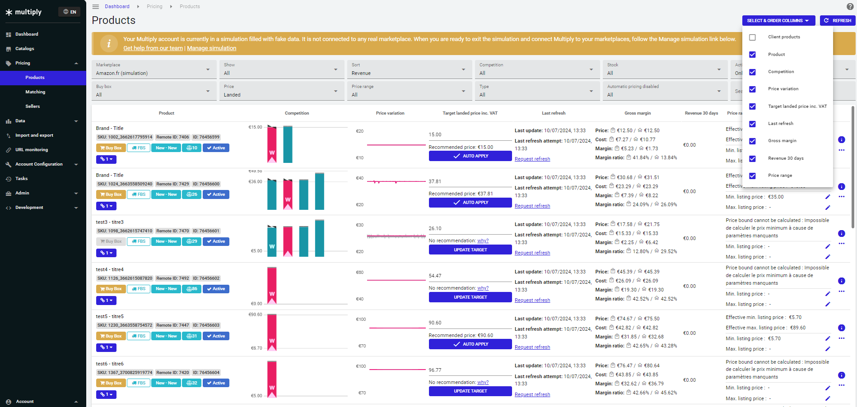Viewport: 857px width, 407px height.
Task: Uncheck the Gross margin column checkbox
Action: (x=752, y=141)
